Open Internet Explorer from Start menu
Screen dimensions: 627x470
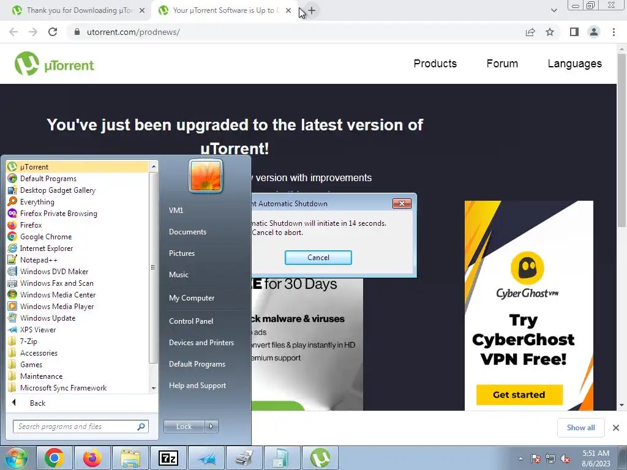[x=77, y=248]
